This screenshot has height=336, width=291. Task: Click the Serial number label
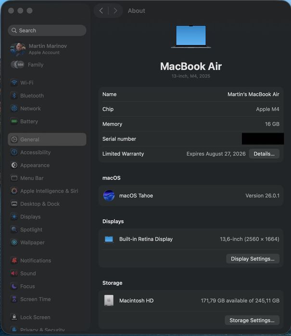[119, 139]
